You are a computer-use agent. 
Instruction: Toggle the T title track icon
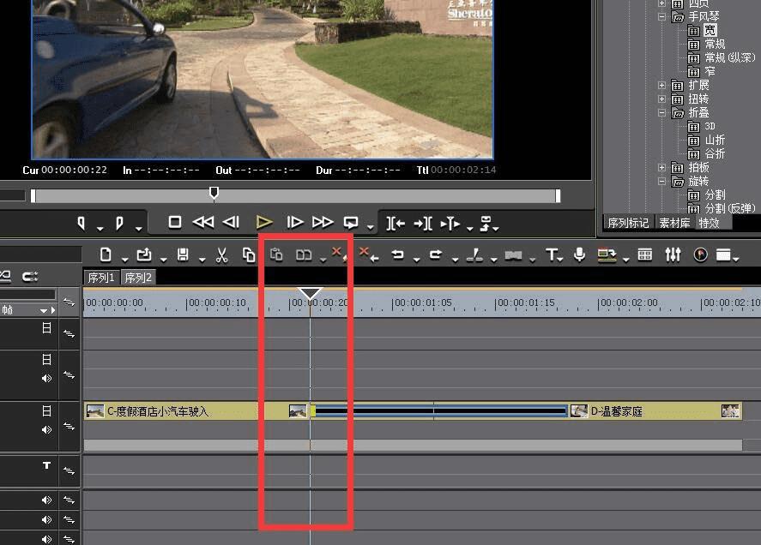pyautogui.click(x=46, y=465)
